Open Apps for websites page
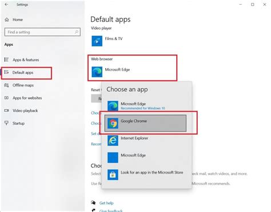271x212 pixels. (x=27, y=98)
